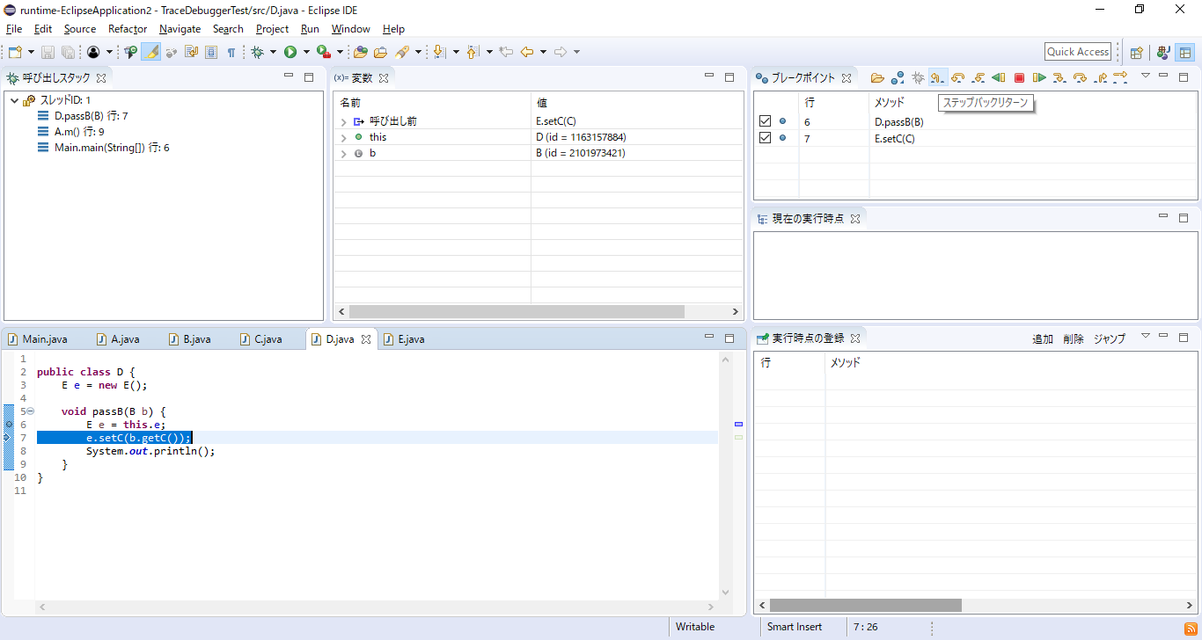1202x640 pixels.
Task: Click the green Back Resume icon in breakpoint view
Action: click(x=999, y=77)
